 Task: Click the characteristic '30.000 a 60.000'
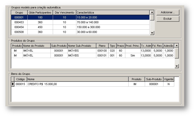pos(87,32)
